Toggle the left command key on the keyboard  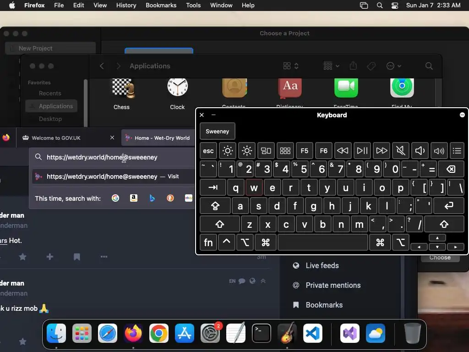pos(265,242)
